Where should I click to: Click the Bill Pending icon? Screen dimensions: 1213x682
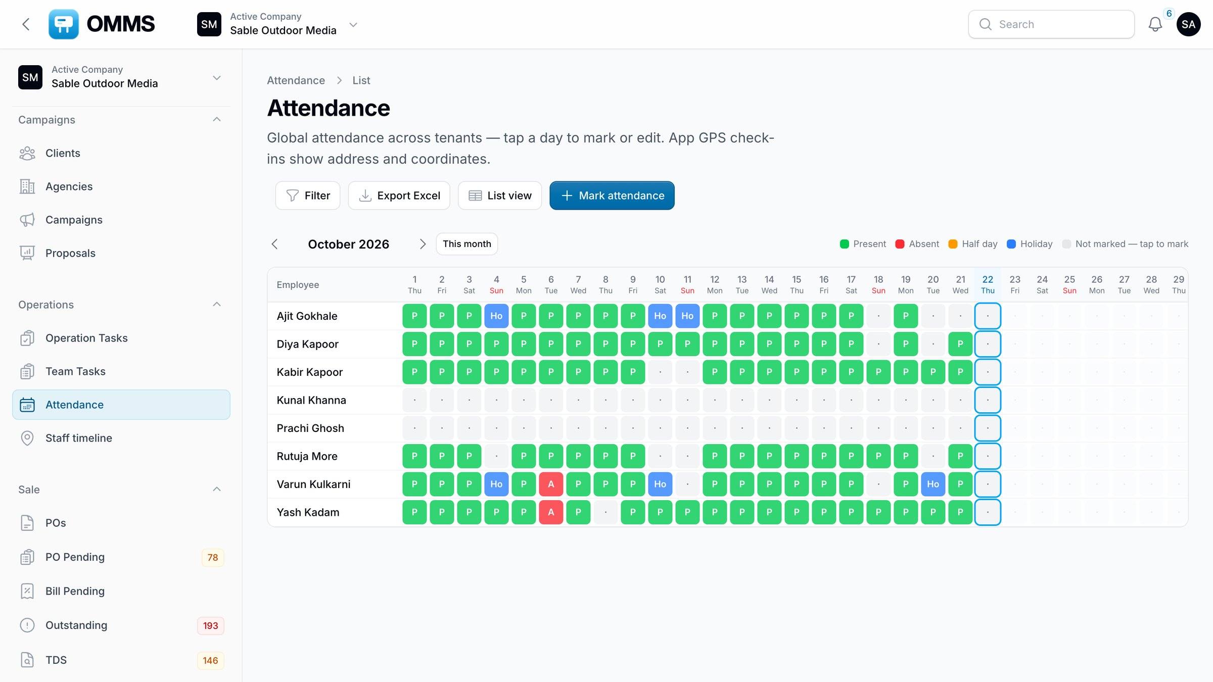pos(27,591)
